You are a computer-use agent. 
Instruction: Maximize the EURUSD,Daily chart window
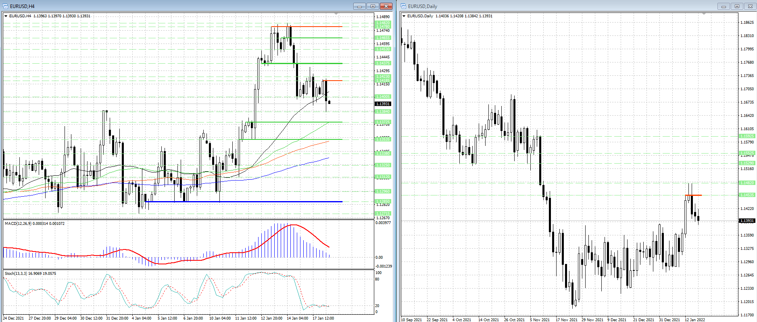tap(737, 6)
